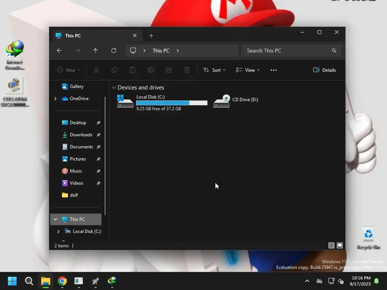This screenshot has width=387, height=290.
Task: Open the notification bell in tray
Action: pyautogui.click(x=377, y=281)
